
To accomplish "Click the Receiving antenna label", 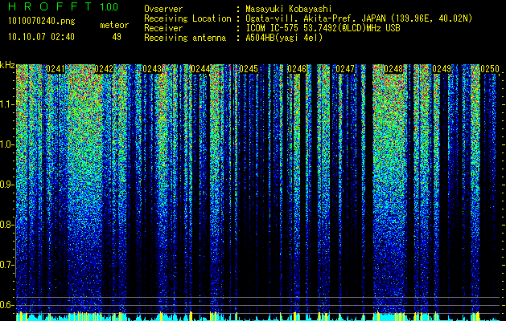I will click(x=185, y=38).
